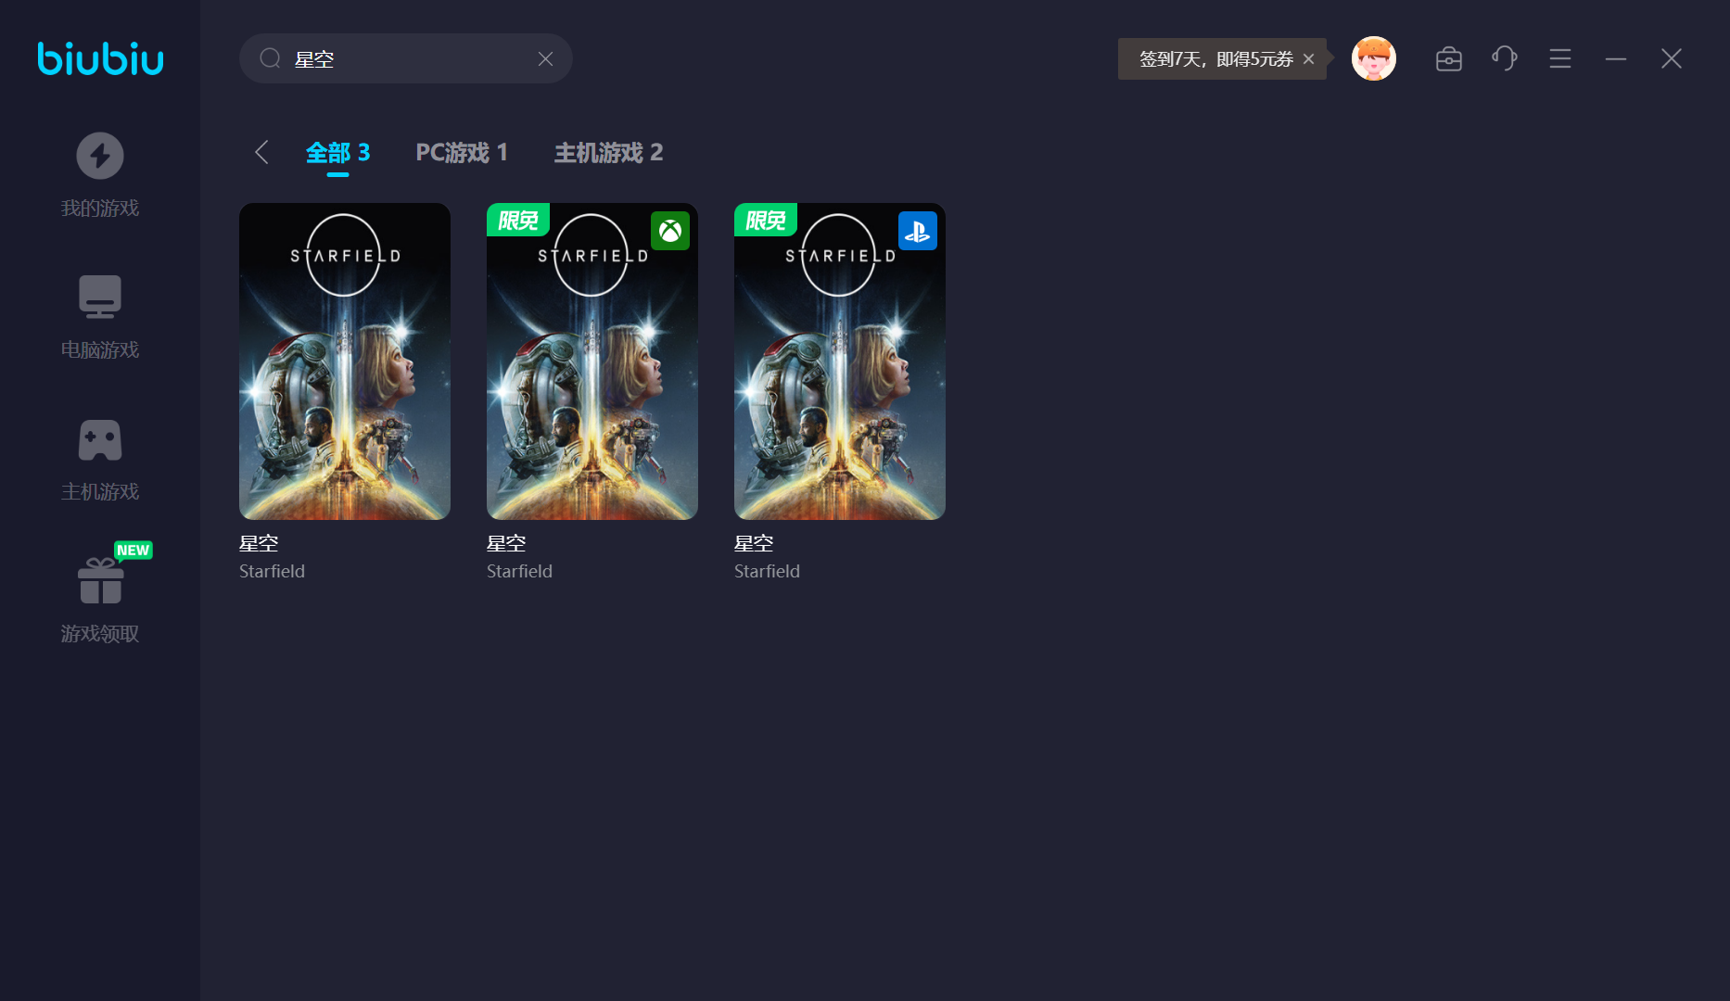This screenshot has width=1730, height=1001.
Task: Open the PC games monitor icon
Action: [x=100, y=297]
